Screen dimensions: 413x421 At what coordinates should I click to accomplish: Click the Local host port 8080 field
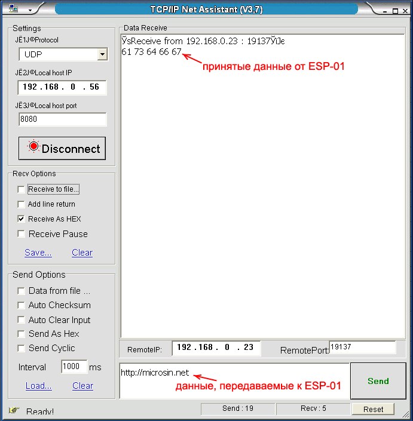[x=63, y=119]
